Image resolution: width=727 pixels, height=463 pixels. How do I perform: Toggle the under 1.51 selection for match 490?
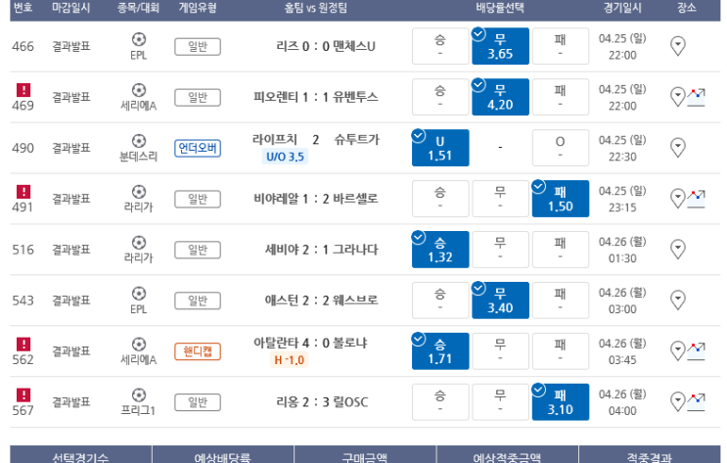440,148
